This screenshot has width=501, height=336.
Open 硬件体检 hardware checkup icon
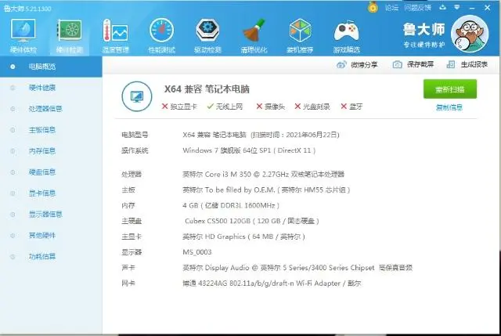click(23, 35)
